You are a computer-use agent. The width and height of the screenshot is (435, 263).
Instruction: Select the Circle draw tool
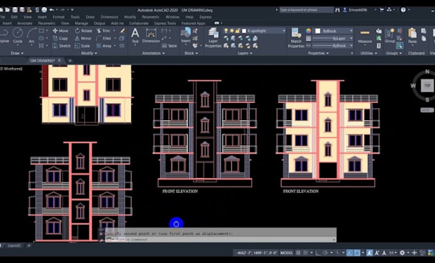click(x=17, y=35)
